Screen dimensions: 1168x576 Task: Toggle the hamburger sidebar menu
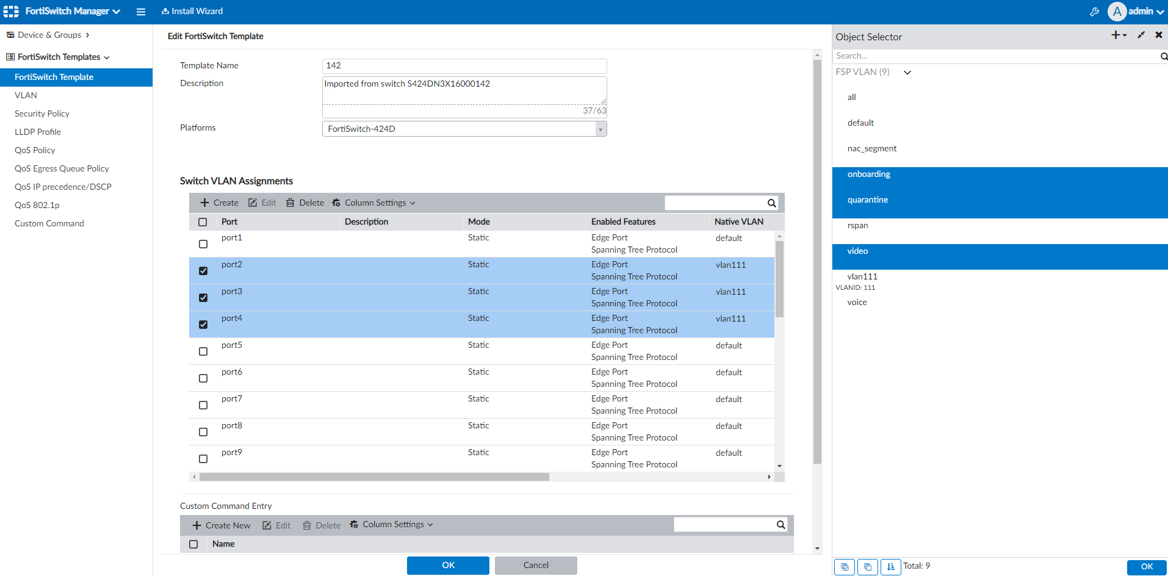141,12
